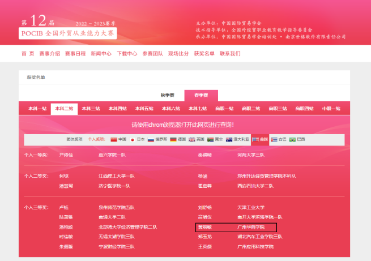Select the Australia flag icon

(x=229, y=139)
